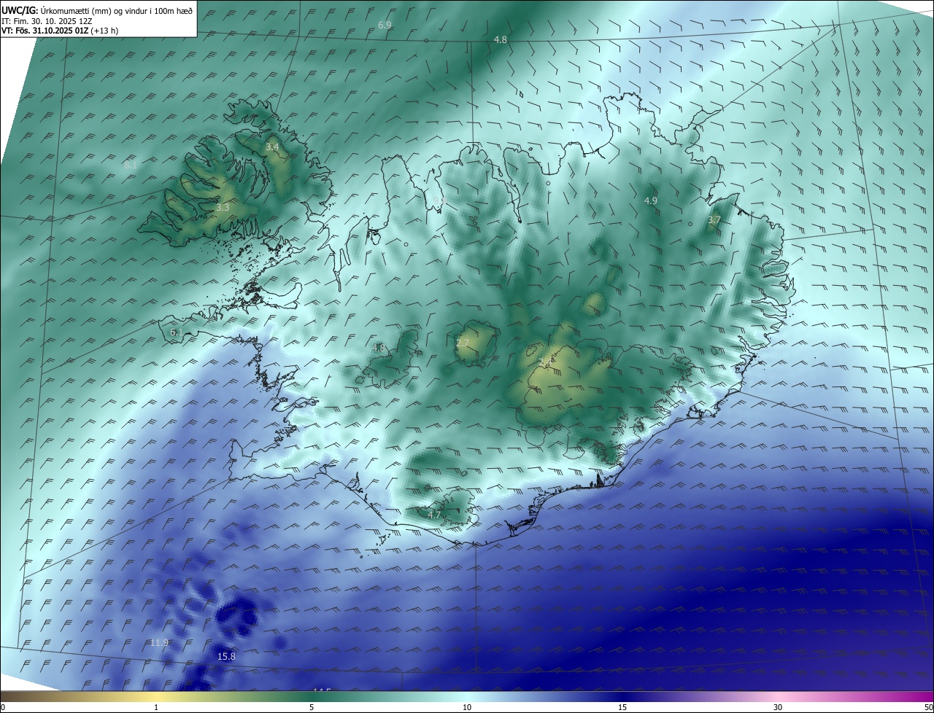Click the 'VT: Fös. 31.10.2025 01Z (+13 h)' line
The image size is (934, 713).
point(60,31)
